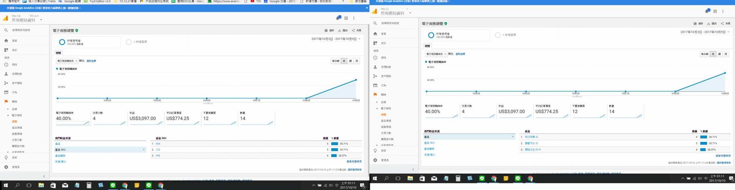This screenshot has height=190, width=735.
Task: Click the Discover lightbulb (探索) in left sidebar
Action: pos(6,157)
